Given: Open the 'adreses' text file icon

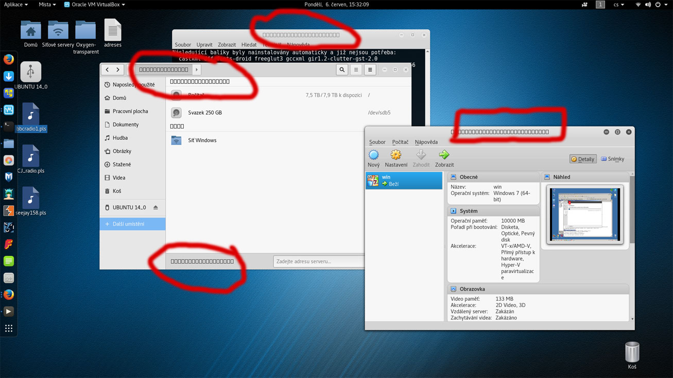Looking at the screenshot, I should pyautogui.click(x=113, y=33).
